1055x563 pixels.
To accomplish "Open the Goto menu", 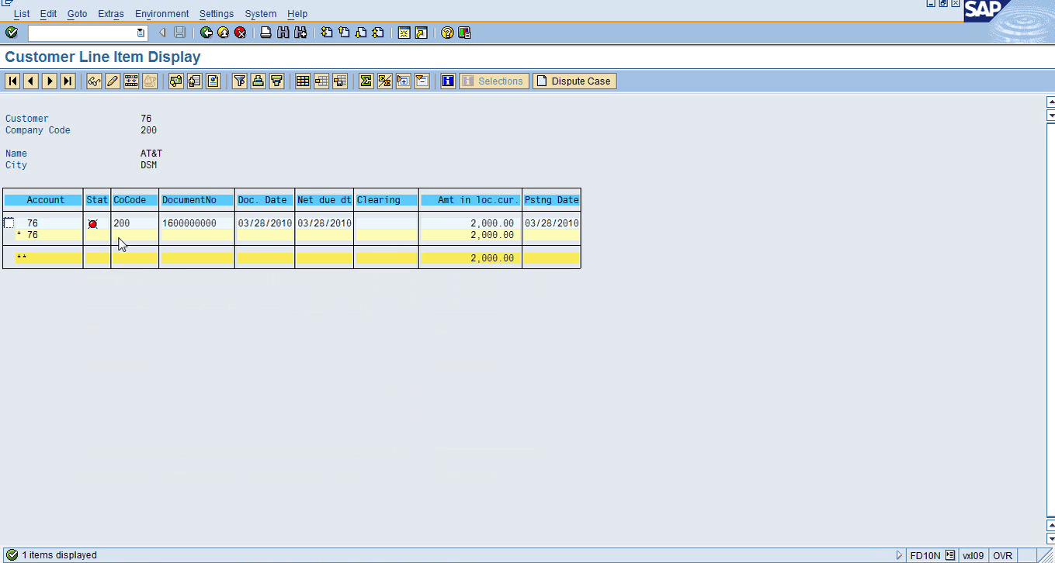I will coord(77,14).
